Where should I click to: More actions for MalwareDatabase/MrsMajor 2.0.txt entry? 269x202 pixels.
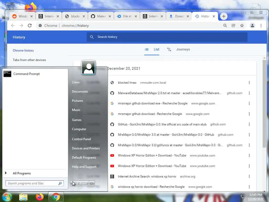tap(249, 93)
